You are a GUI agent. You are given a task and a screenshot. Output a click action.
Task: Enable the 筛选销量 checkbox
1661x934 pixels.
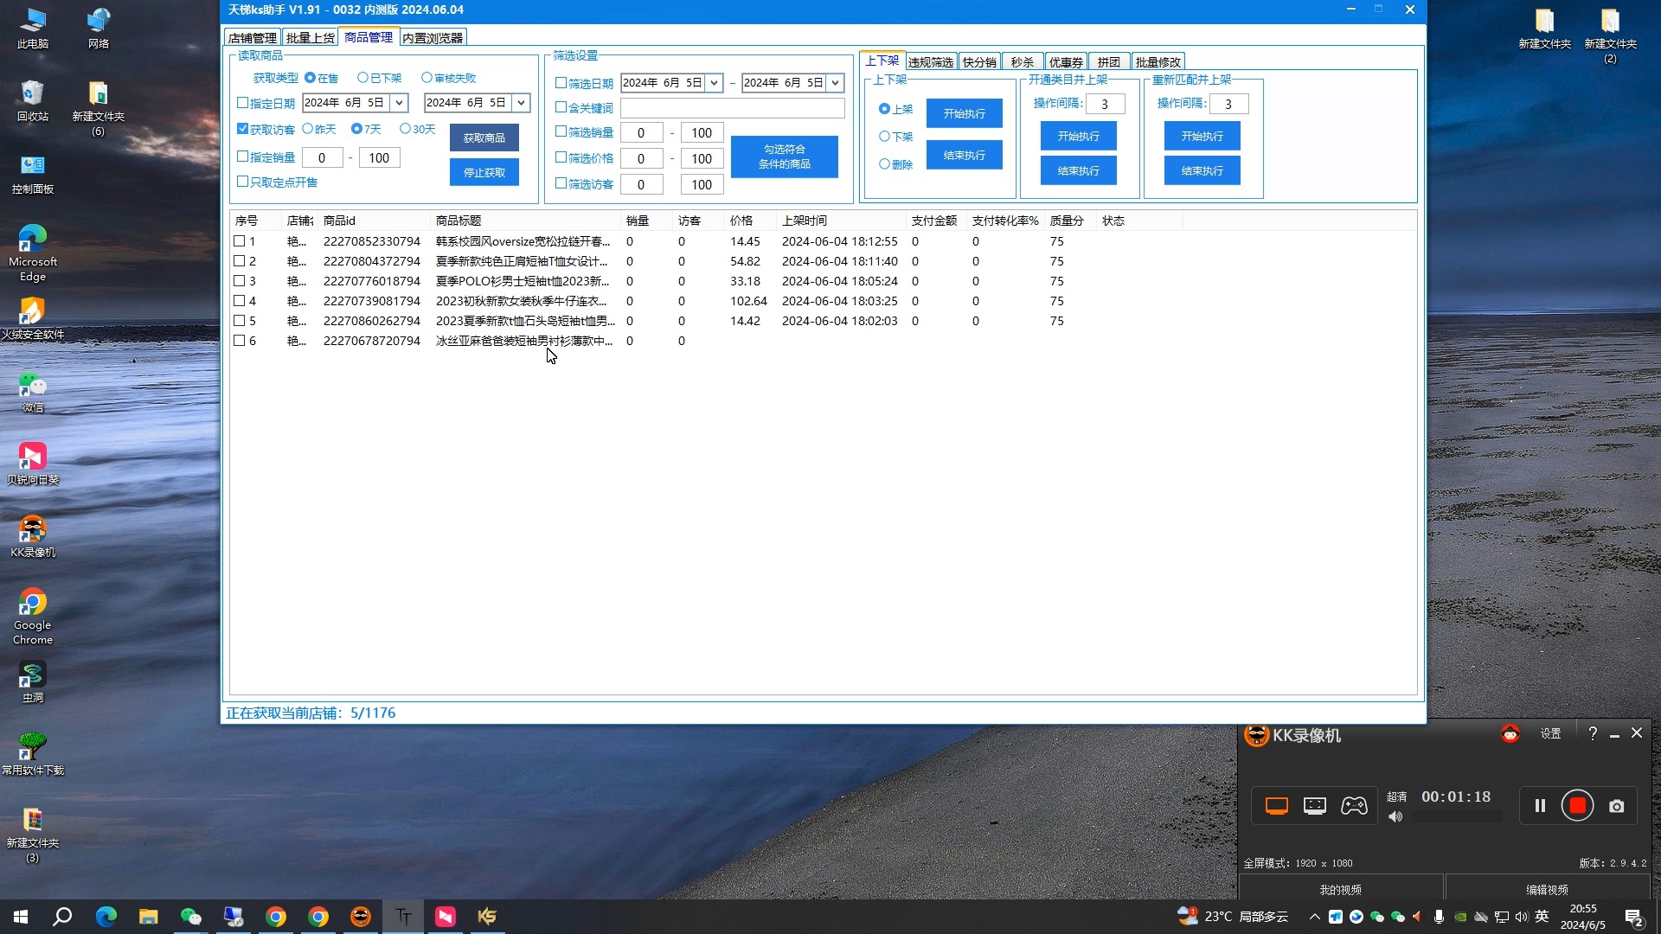(x=563, y=132)
